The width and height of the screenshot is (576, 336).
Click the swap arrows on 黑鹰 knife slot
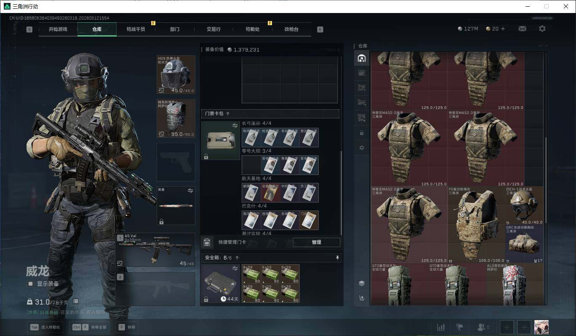(190, 191)
